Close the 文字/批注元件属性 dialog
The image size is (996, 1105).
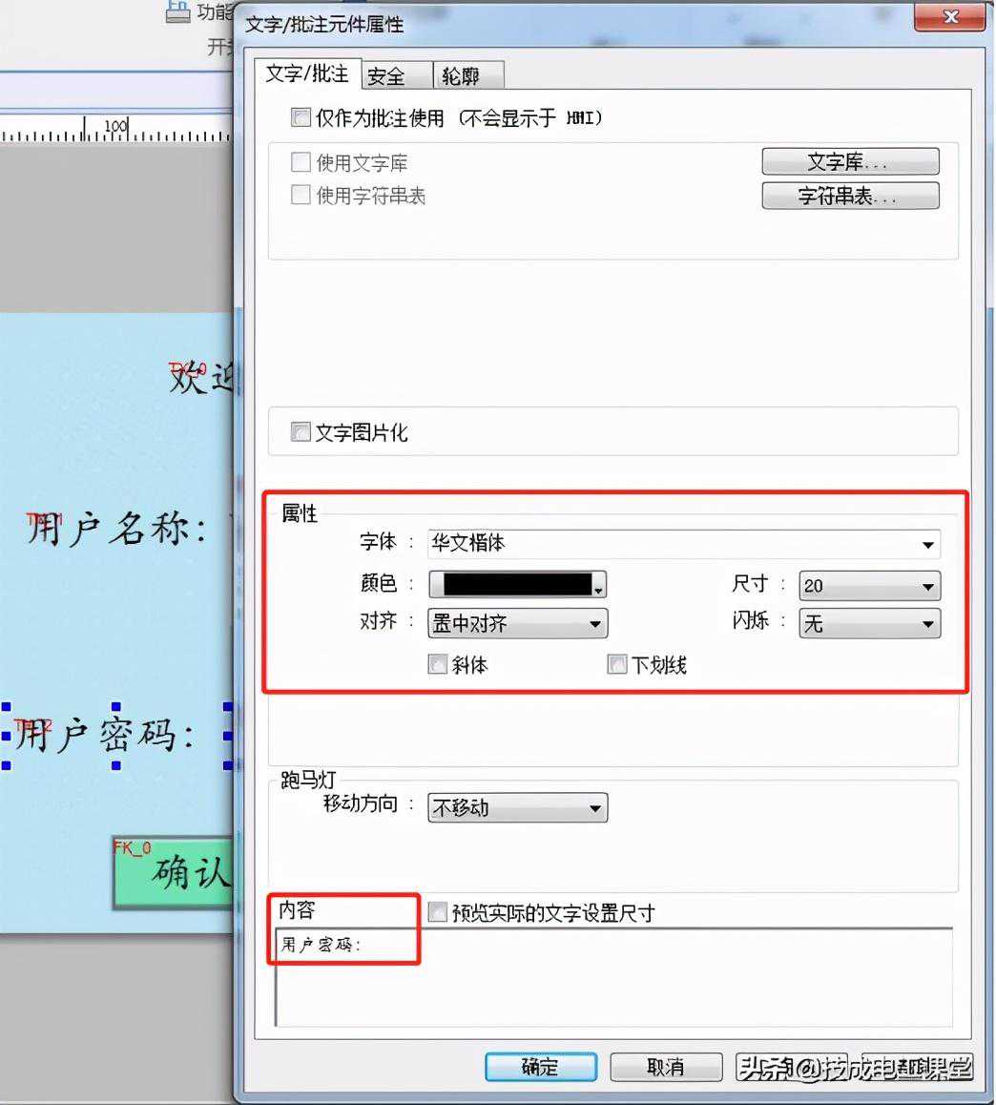[x=950, y=17]
